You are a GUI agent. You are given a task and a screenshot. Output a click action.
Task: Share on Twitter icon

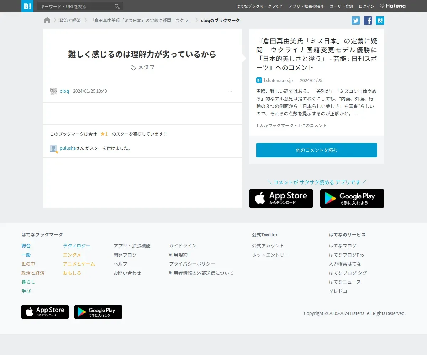click(x=356, y=21)
